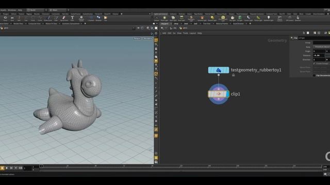The height and width of the screenshot is (185, 330).
Task: Click the Switcher shelf tool
Action: pos(298,18)
